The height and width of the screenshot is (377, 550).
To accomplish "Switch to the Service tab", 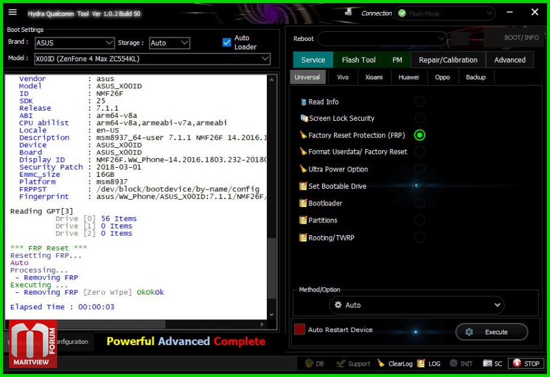I will tap(313, 60).
